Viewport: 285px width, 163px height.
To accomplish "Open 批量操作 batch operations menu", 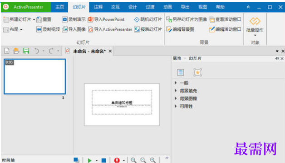I will click(x=255, y=26).
